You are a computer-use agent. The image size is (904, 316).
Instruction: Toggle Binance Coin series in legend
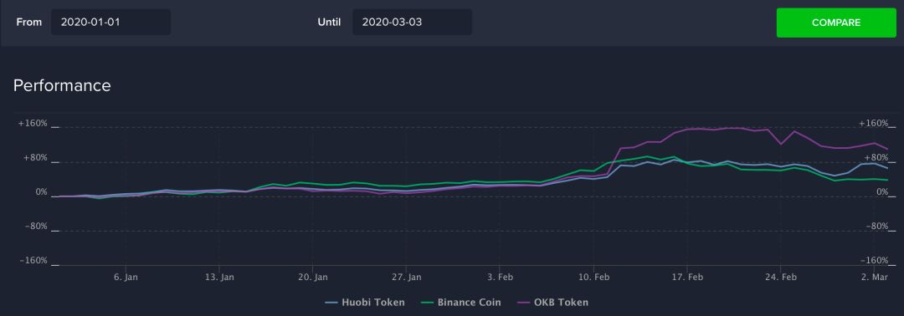[460, 302]
